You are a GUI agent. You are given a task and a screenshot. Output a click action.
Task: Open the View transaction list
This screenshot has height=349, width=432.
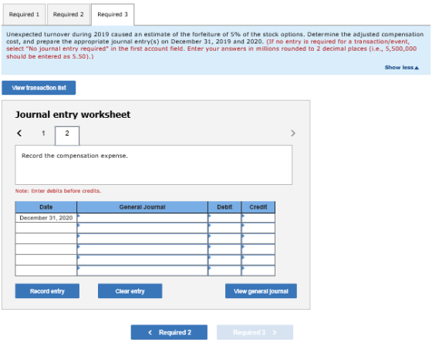tap(39, 88)
